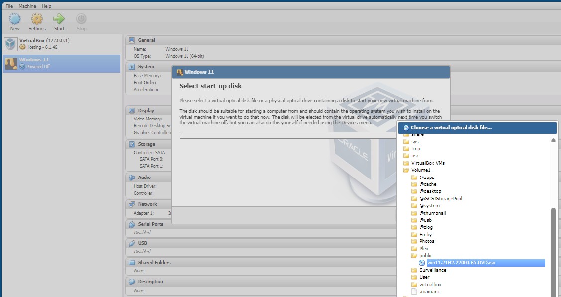Image resolution: width=561 pixels, height=297 pixels.
Task: Select the Plex folder
Action: 424,248
